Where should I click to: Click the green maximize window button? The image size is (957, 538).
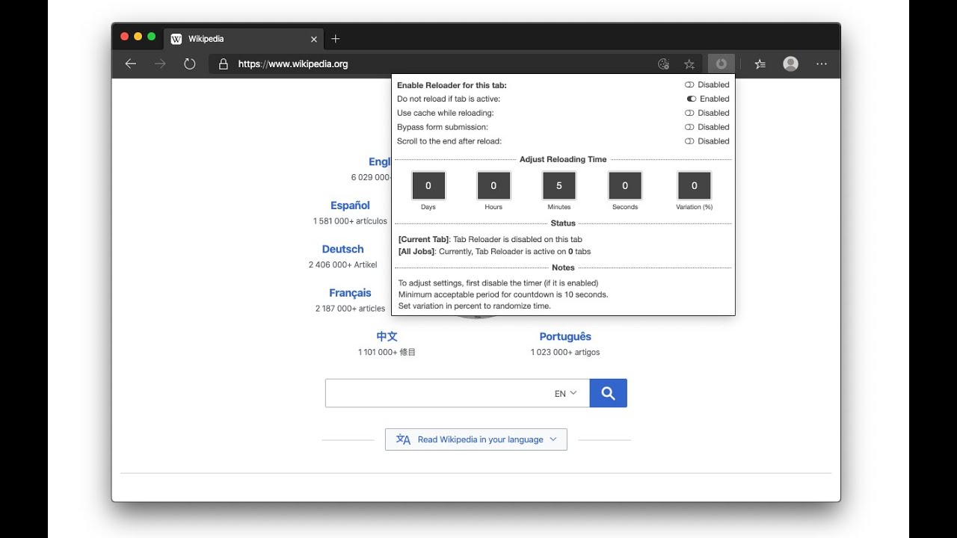152,37
